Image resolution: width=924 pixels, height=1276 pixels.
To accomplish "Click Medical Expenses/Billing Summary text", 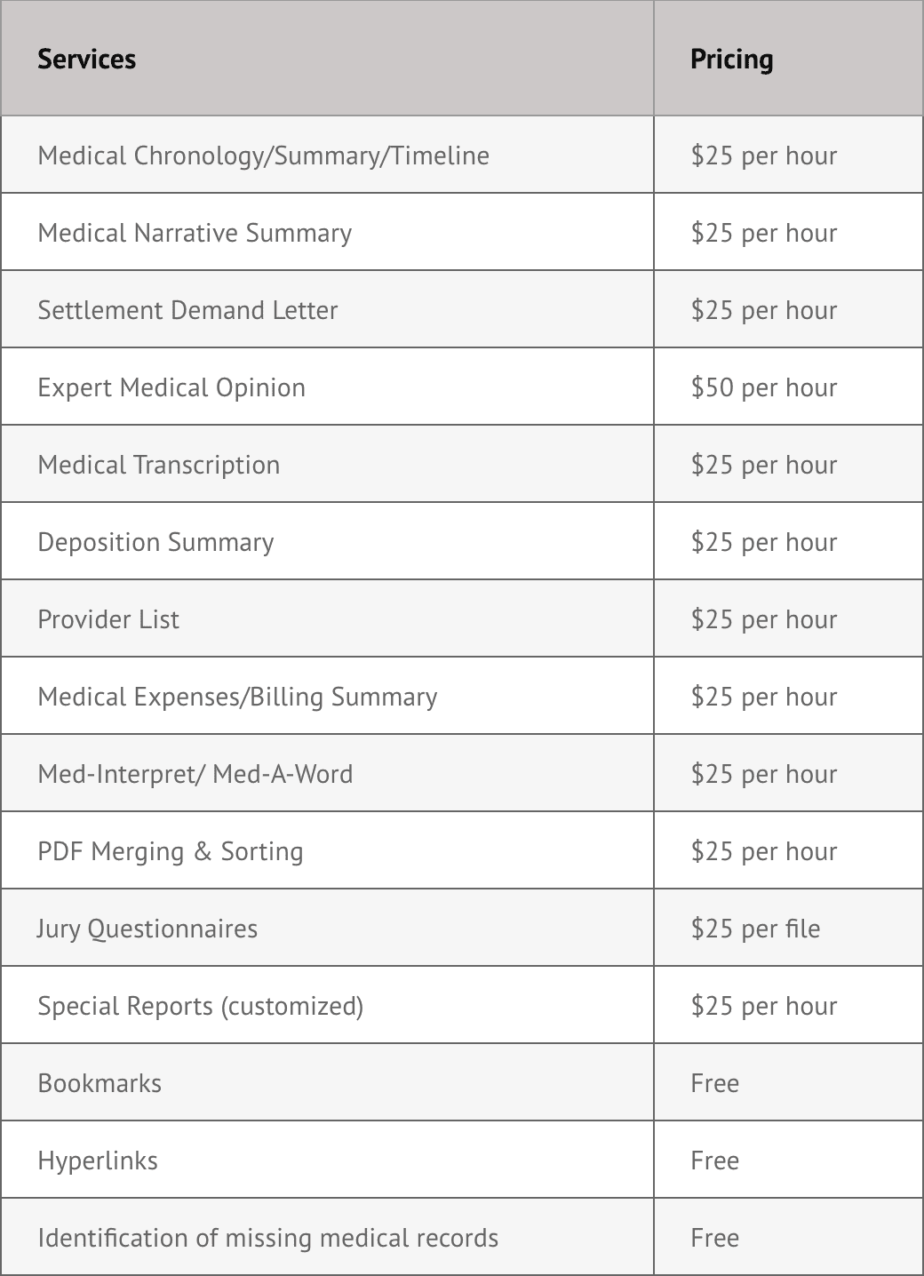I will point(237,697).
